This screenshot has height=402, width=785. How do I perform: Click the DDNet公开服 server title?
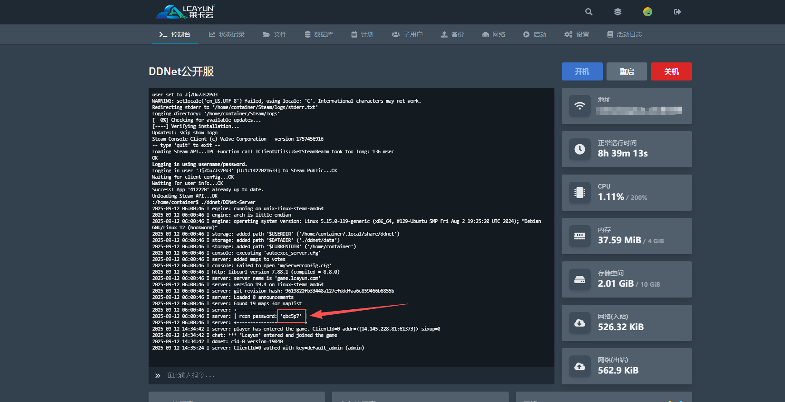point(181,71)
